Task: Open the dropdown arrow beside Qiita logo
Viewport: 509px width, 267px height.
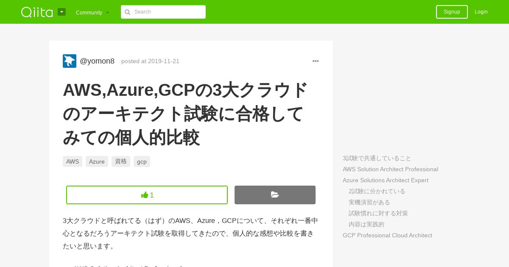Action: [62, 12]
